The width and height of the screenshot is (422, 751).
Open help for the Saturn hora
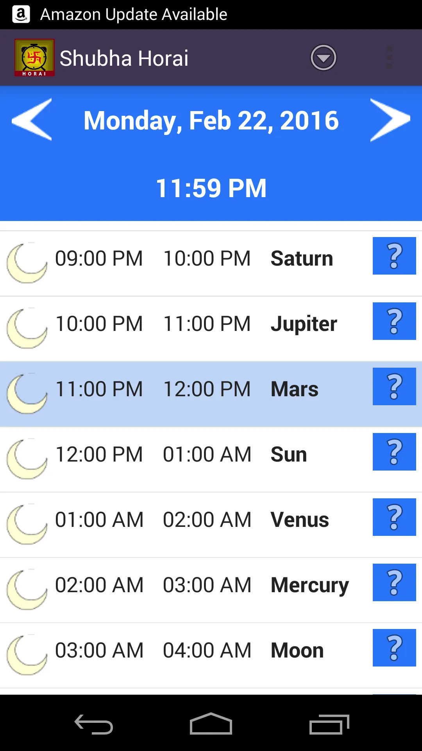tap(394, 256)
